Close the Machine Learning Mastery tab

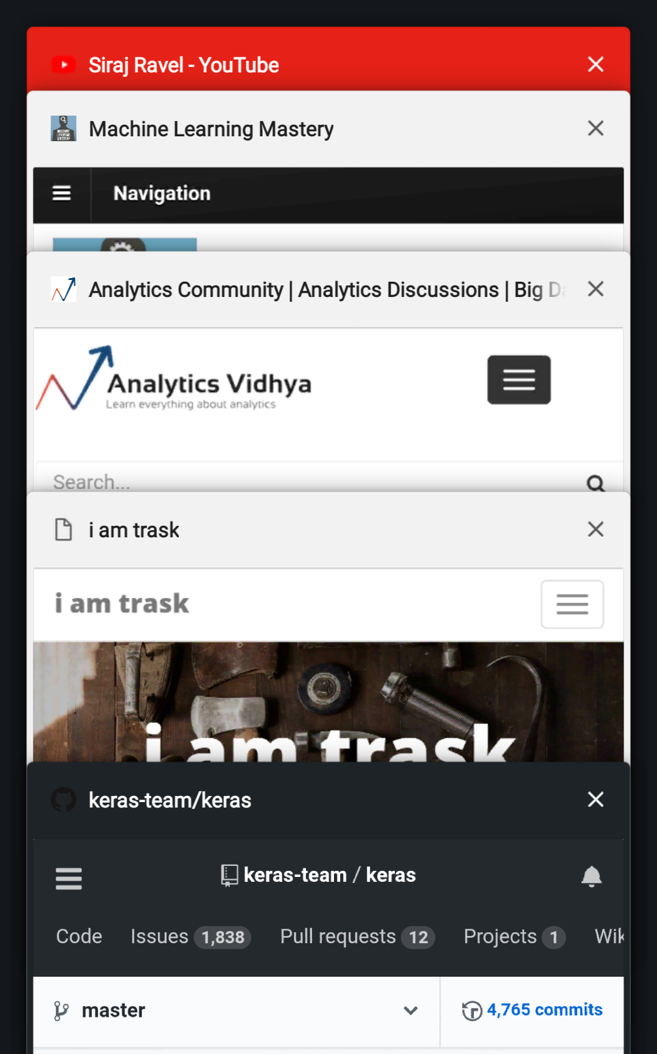pyautogui.click(x=596, y=128)
